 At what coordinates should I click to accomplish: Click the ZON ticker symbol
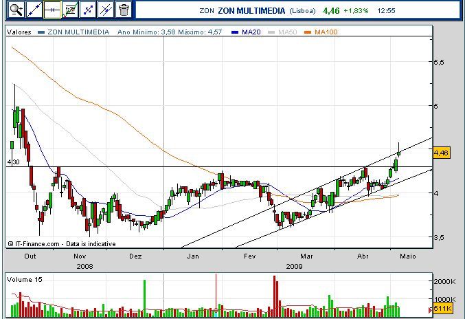click(x=207, y=11)
